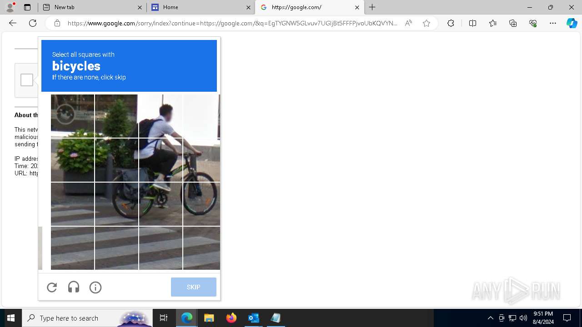Open tab actions menu

tap(27, 7)
